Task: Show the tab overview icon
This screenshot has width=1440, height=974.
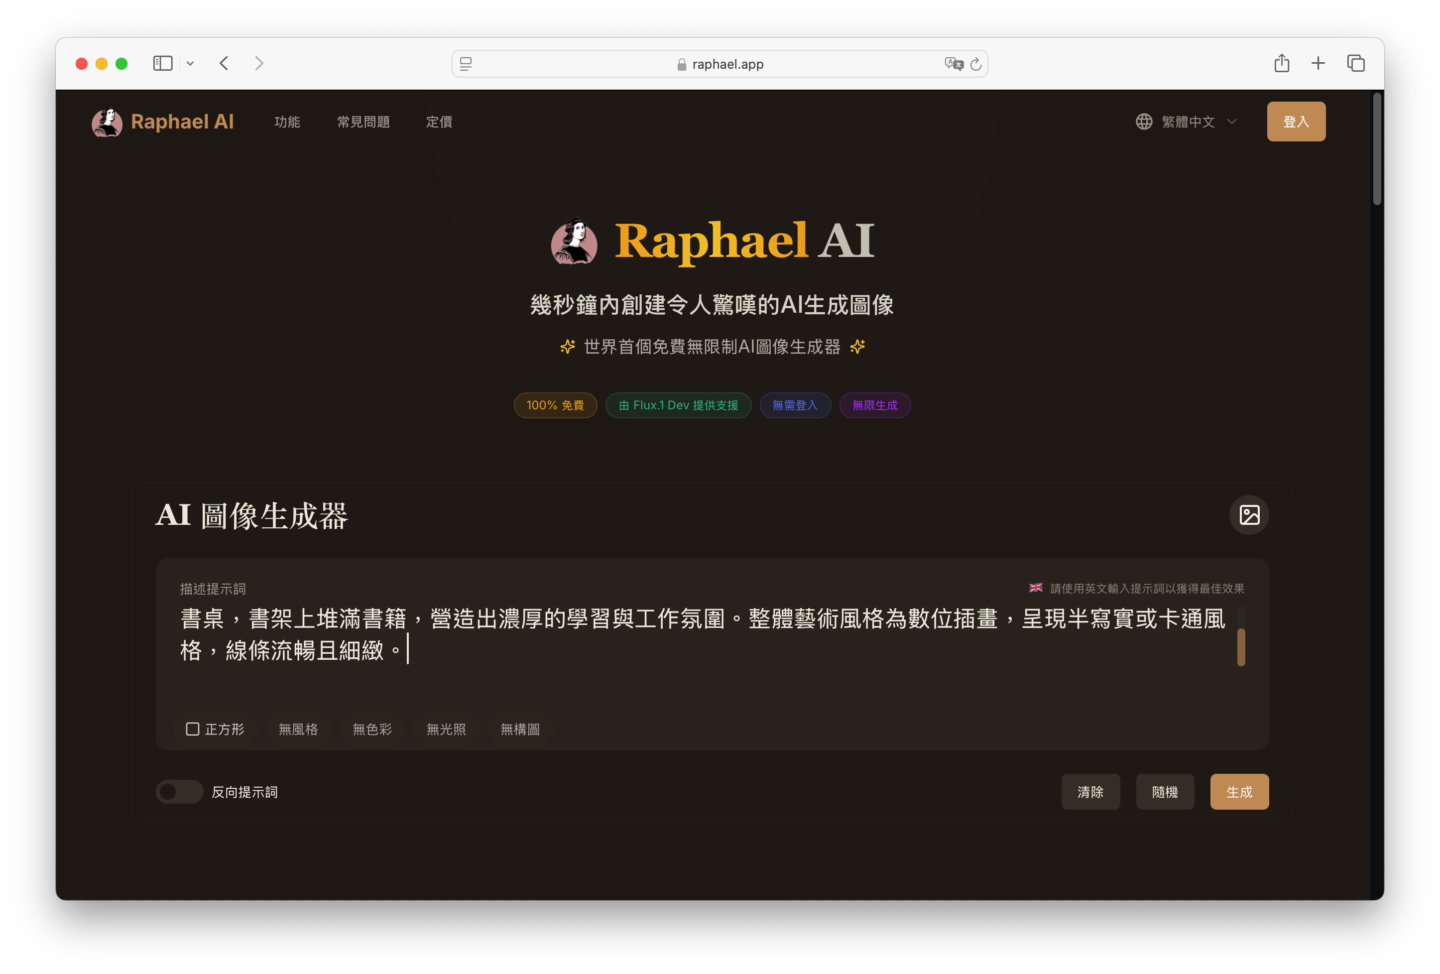Action: point(1356,63)
